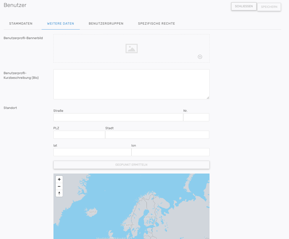This screenshot has height=239, width=289.
Task: Go to the Spezifische Rechte tab
Action: [156, 23]
